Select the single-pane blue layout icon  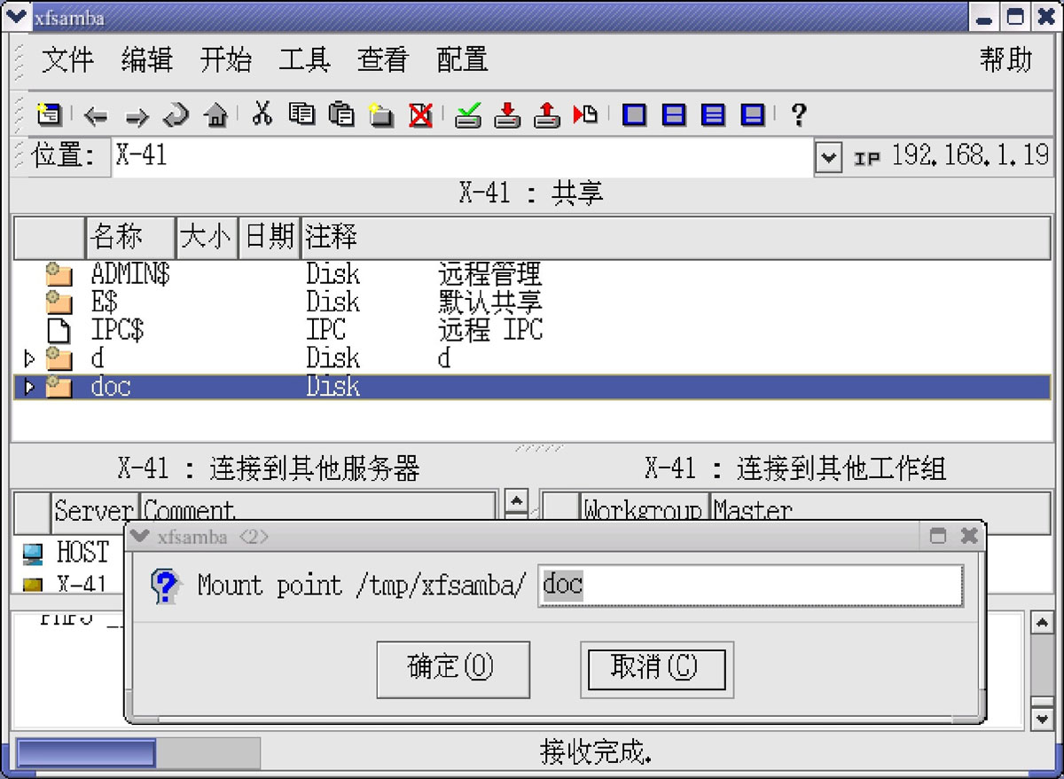tap(634, 114)
